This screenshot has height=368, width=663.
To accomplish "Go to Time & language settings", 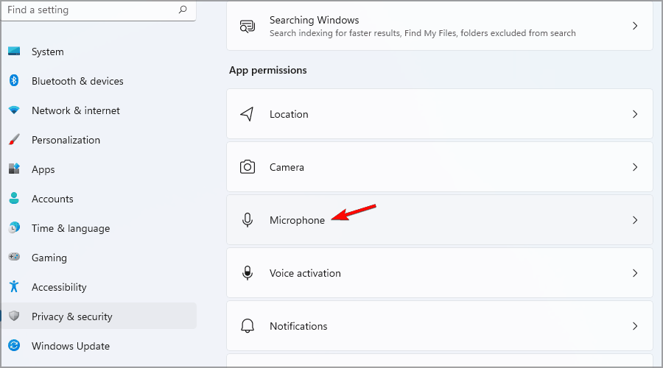I will (70, 228).
